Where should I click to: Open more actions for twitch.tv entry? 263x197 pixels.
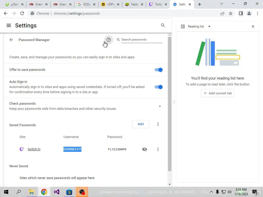(158, 149)
